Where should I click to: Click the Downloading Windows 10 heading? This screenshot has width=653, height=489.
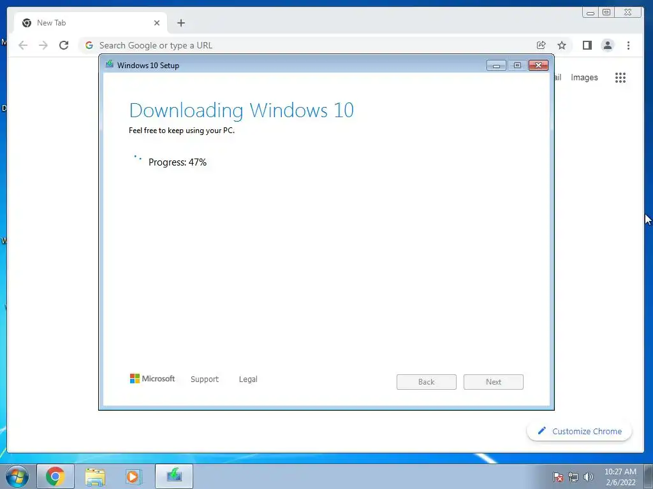(242, 110)
